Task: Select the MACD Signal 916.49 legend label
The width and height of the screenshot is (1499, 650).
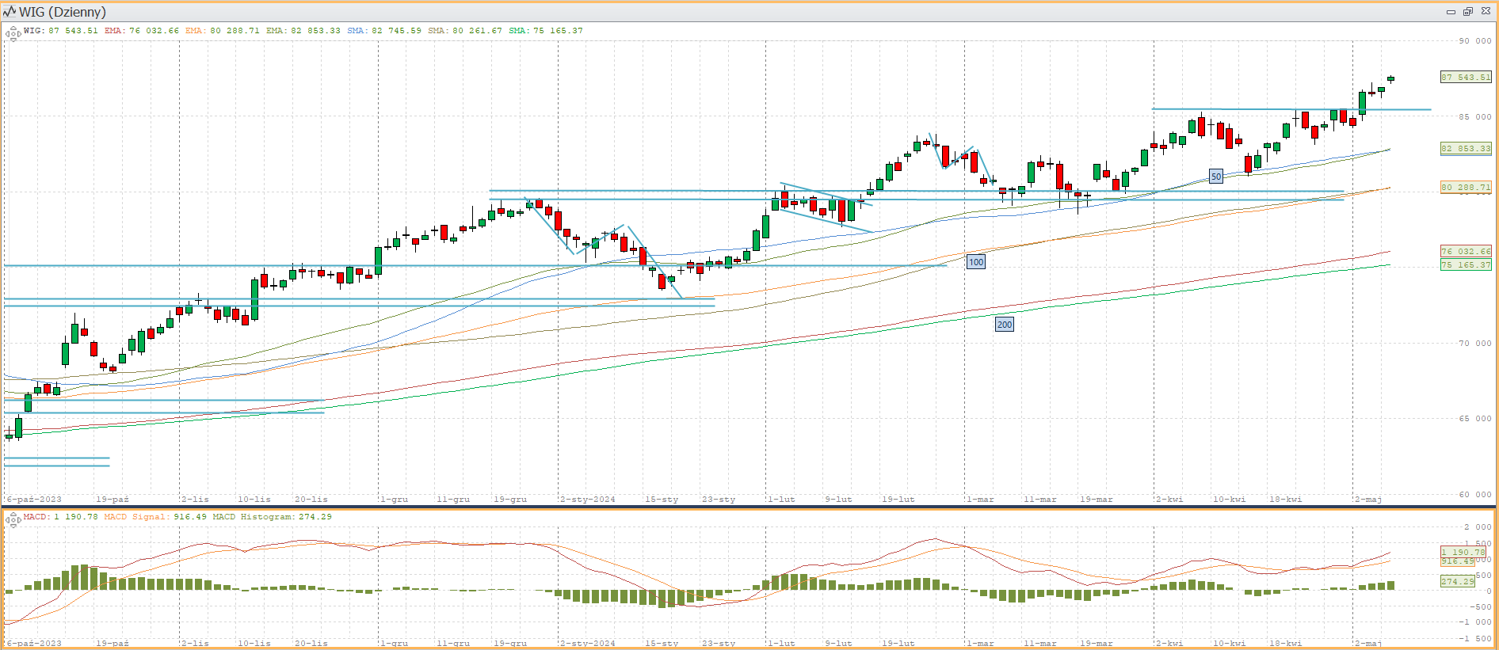Action: point(155,517)
